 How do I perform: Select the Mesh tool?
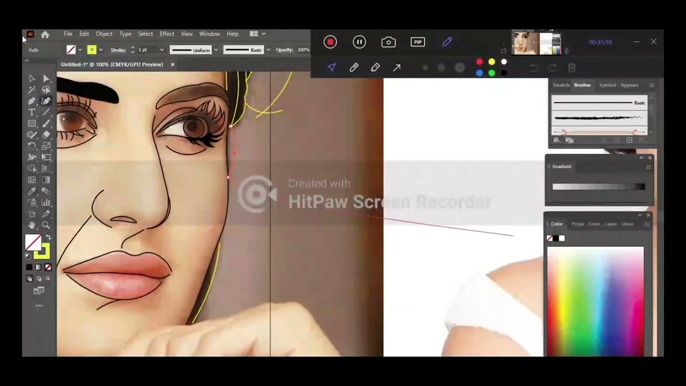(32, 180)
